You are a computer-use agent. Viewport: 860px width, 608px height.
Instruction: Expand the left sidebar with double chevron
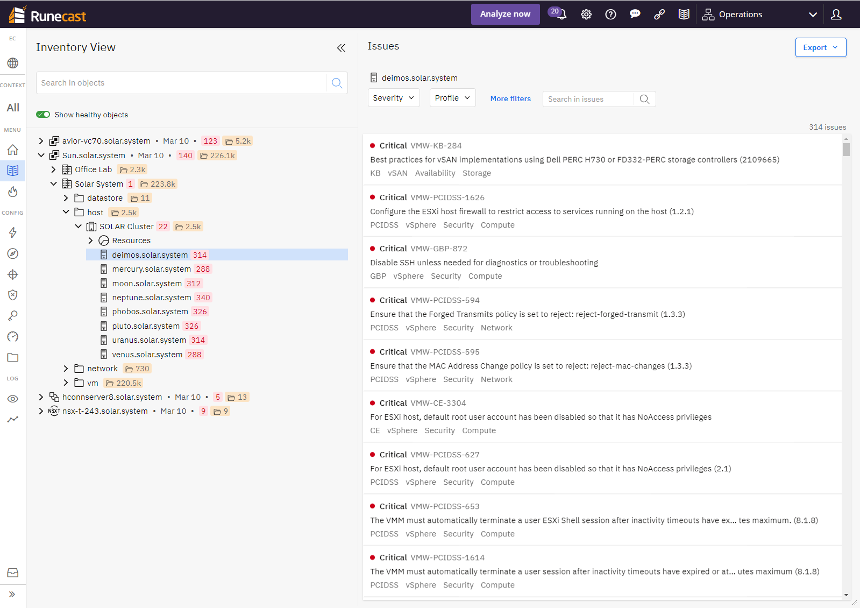(12, 595)
